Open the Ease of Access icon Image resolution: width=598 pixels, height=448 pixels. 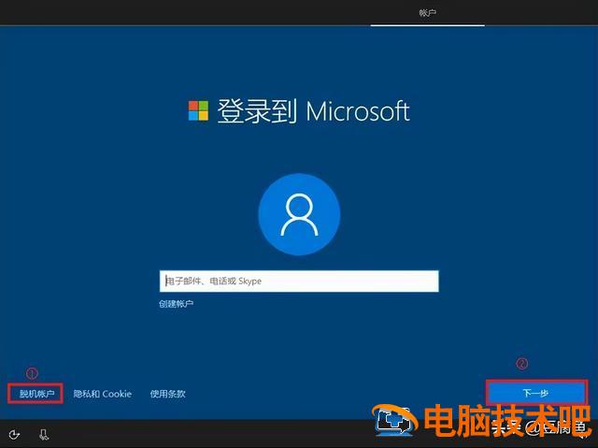pyautogui.click(x=14, y=434)
